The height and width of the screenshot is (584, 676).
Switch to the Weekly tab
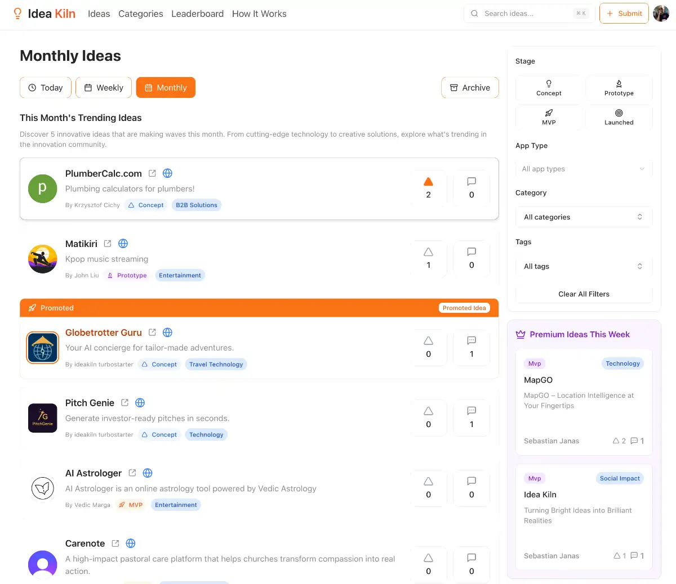[104, 88]
